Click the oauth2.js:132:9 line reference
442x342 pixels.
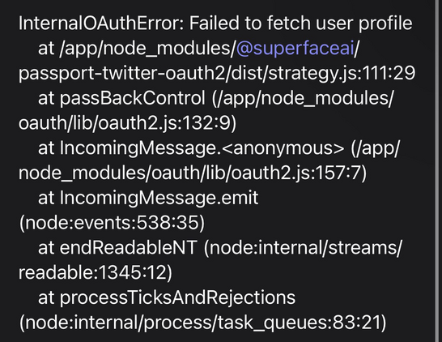[164, 123]
